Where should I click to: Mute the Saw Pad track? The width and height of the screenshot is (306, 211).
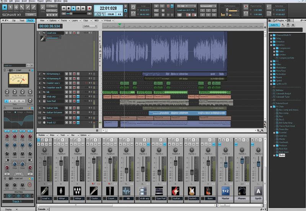[x=67, y=101]
